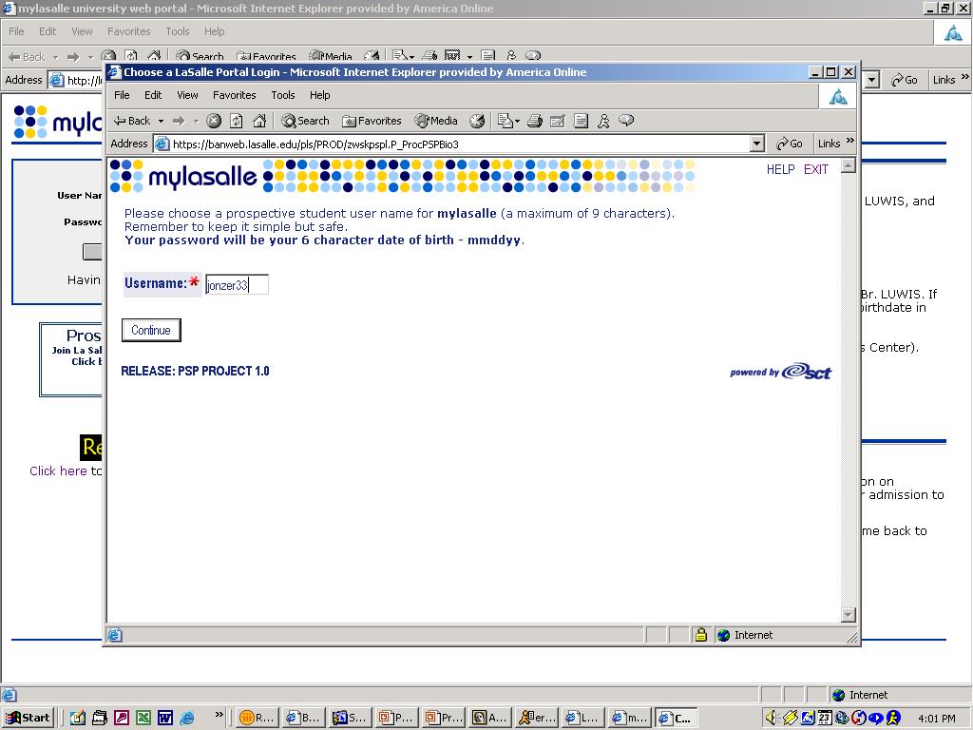Click the Edit page icon in popup toolbar
973x730 pixels.
[557, 121]
